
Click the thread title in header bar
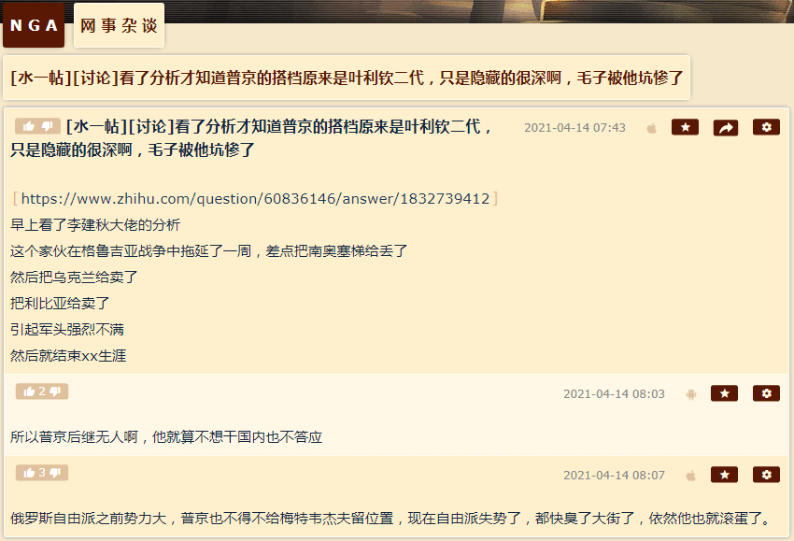coord(347,78)
